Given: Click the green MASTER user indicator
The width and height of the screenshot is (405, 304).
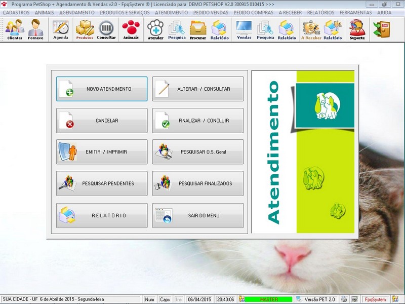Looking at the screenshot, I should click(x=269, y=299).
